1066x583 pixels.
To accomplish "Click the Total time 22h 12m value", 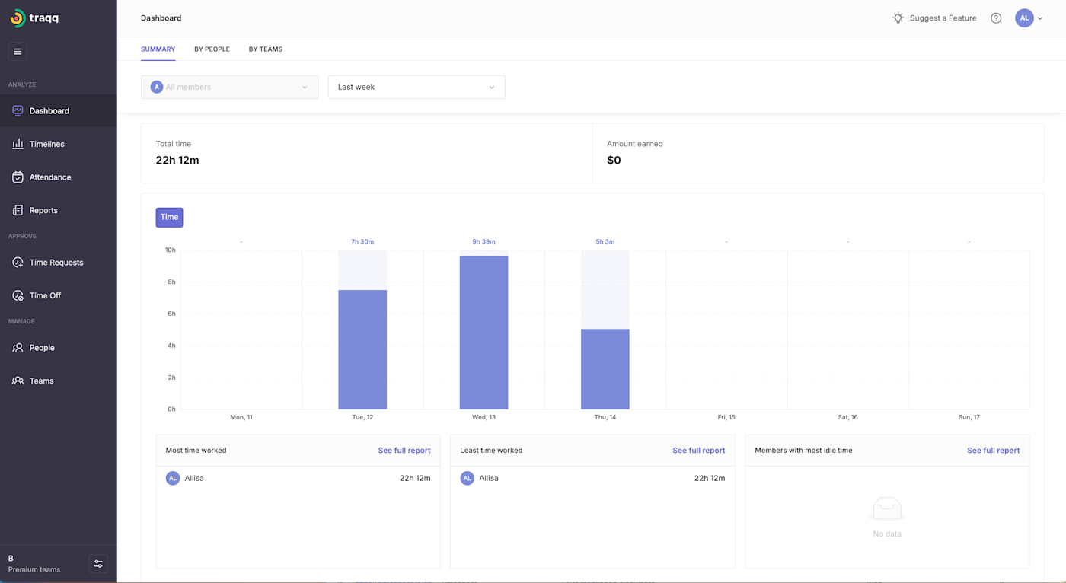I will pyautogui.click(x=177, y=160).
